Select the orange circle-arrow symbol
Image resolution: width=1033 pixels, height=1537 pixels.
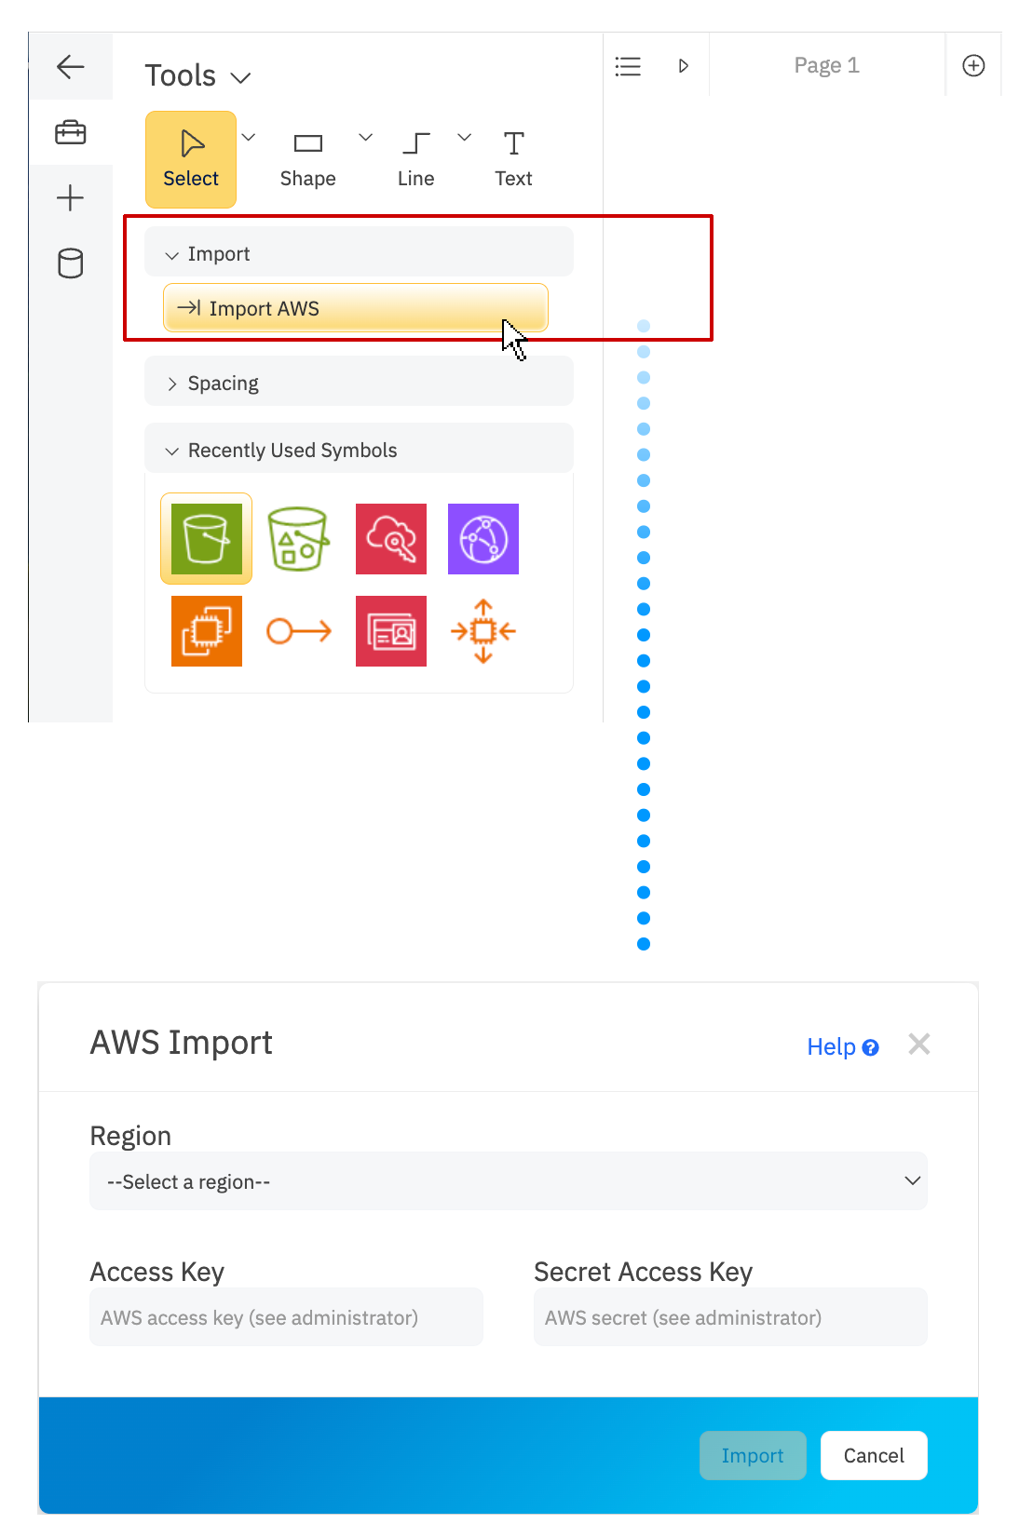tap(299, 631)
